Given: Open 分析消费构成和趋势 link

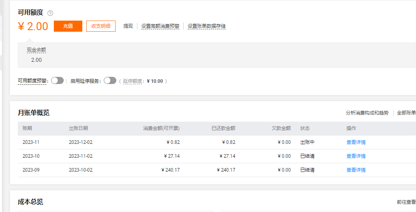Looking at the screenshot, I should (x=367, y=113).
